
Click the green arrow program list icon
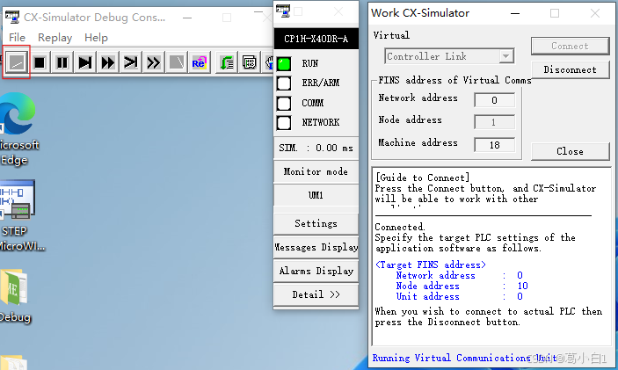[x=227, y=62]
